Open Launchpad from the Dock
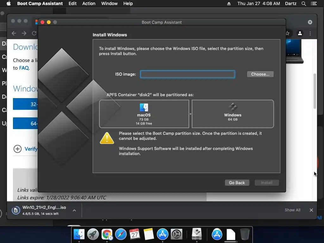This screenshot has width=324, height=243. [x=93, y=234]
